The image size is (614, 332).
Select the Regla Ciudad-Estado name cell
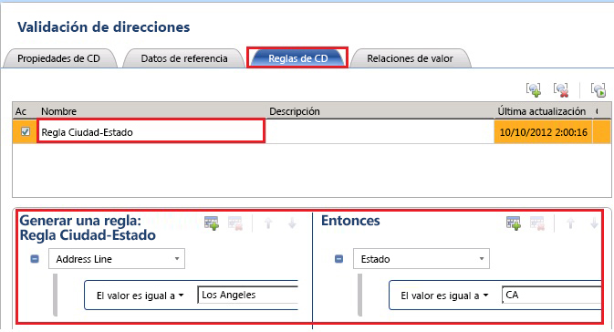pyautogui.click(x=151, y=132)
